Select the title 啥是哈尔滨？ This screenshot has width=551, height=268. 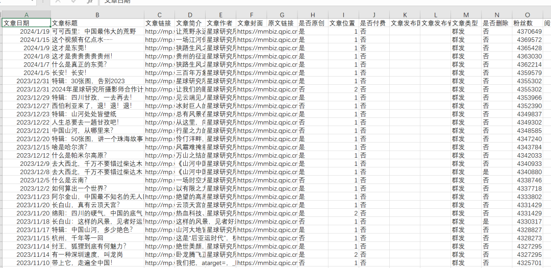97,147
